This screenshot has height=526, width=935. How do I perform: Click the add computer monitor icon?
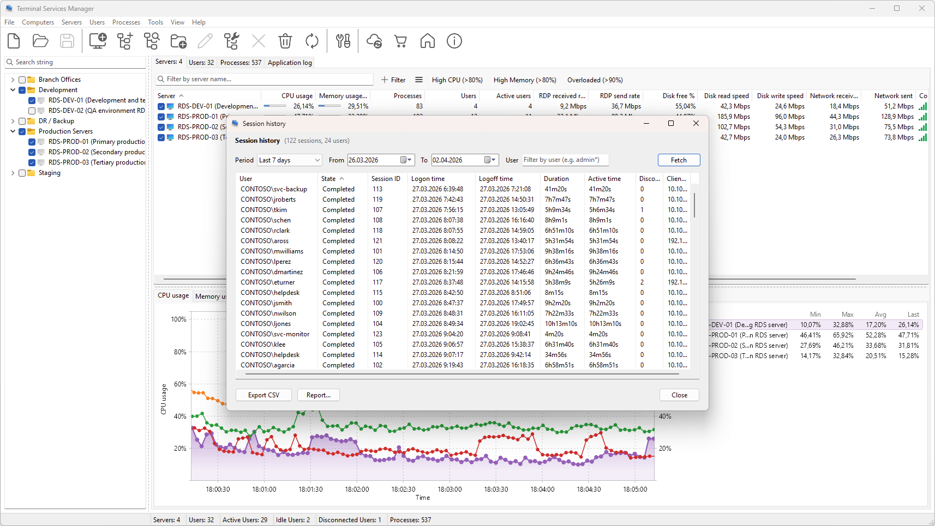click(x=98, y=41)
